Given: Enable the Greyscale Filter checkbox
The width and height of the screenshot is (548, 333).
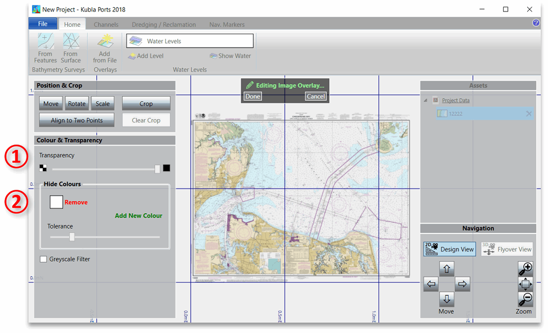Looking at the screenshot, I should (43, 259).
